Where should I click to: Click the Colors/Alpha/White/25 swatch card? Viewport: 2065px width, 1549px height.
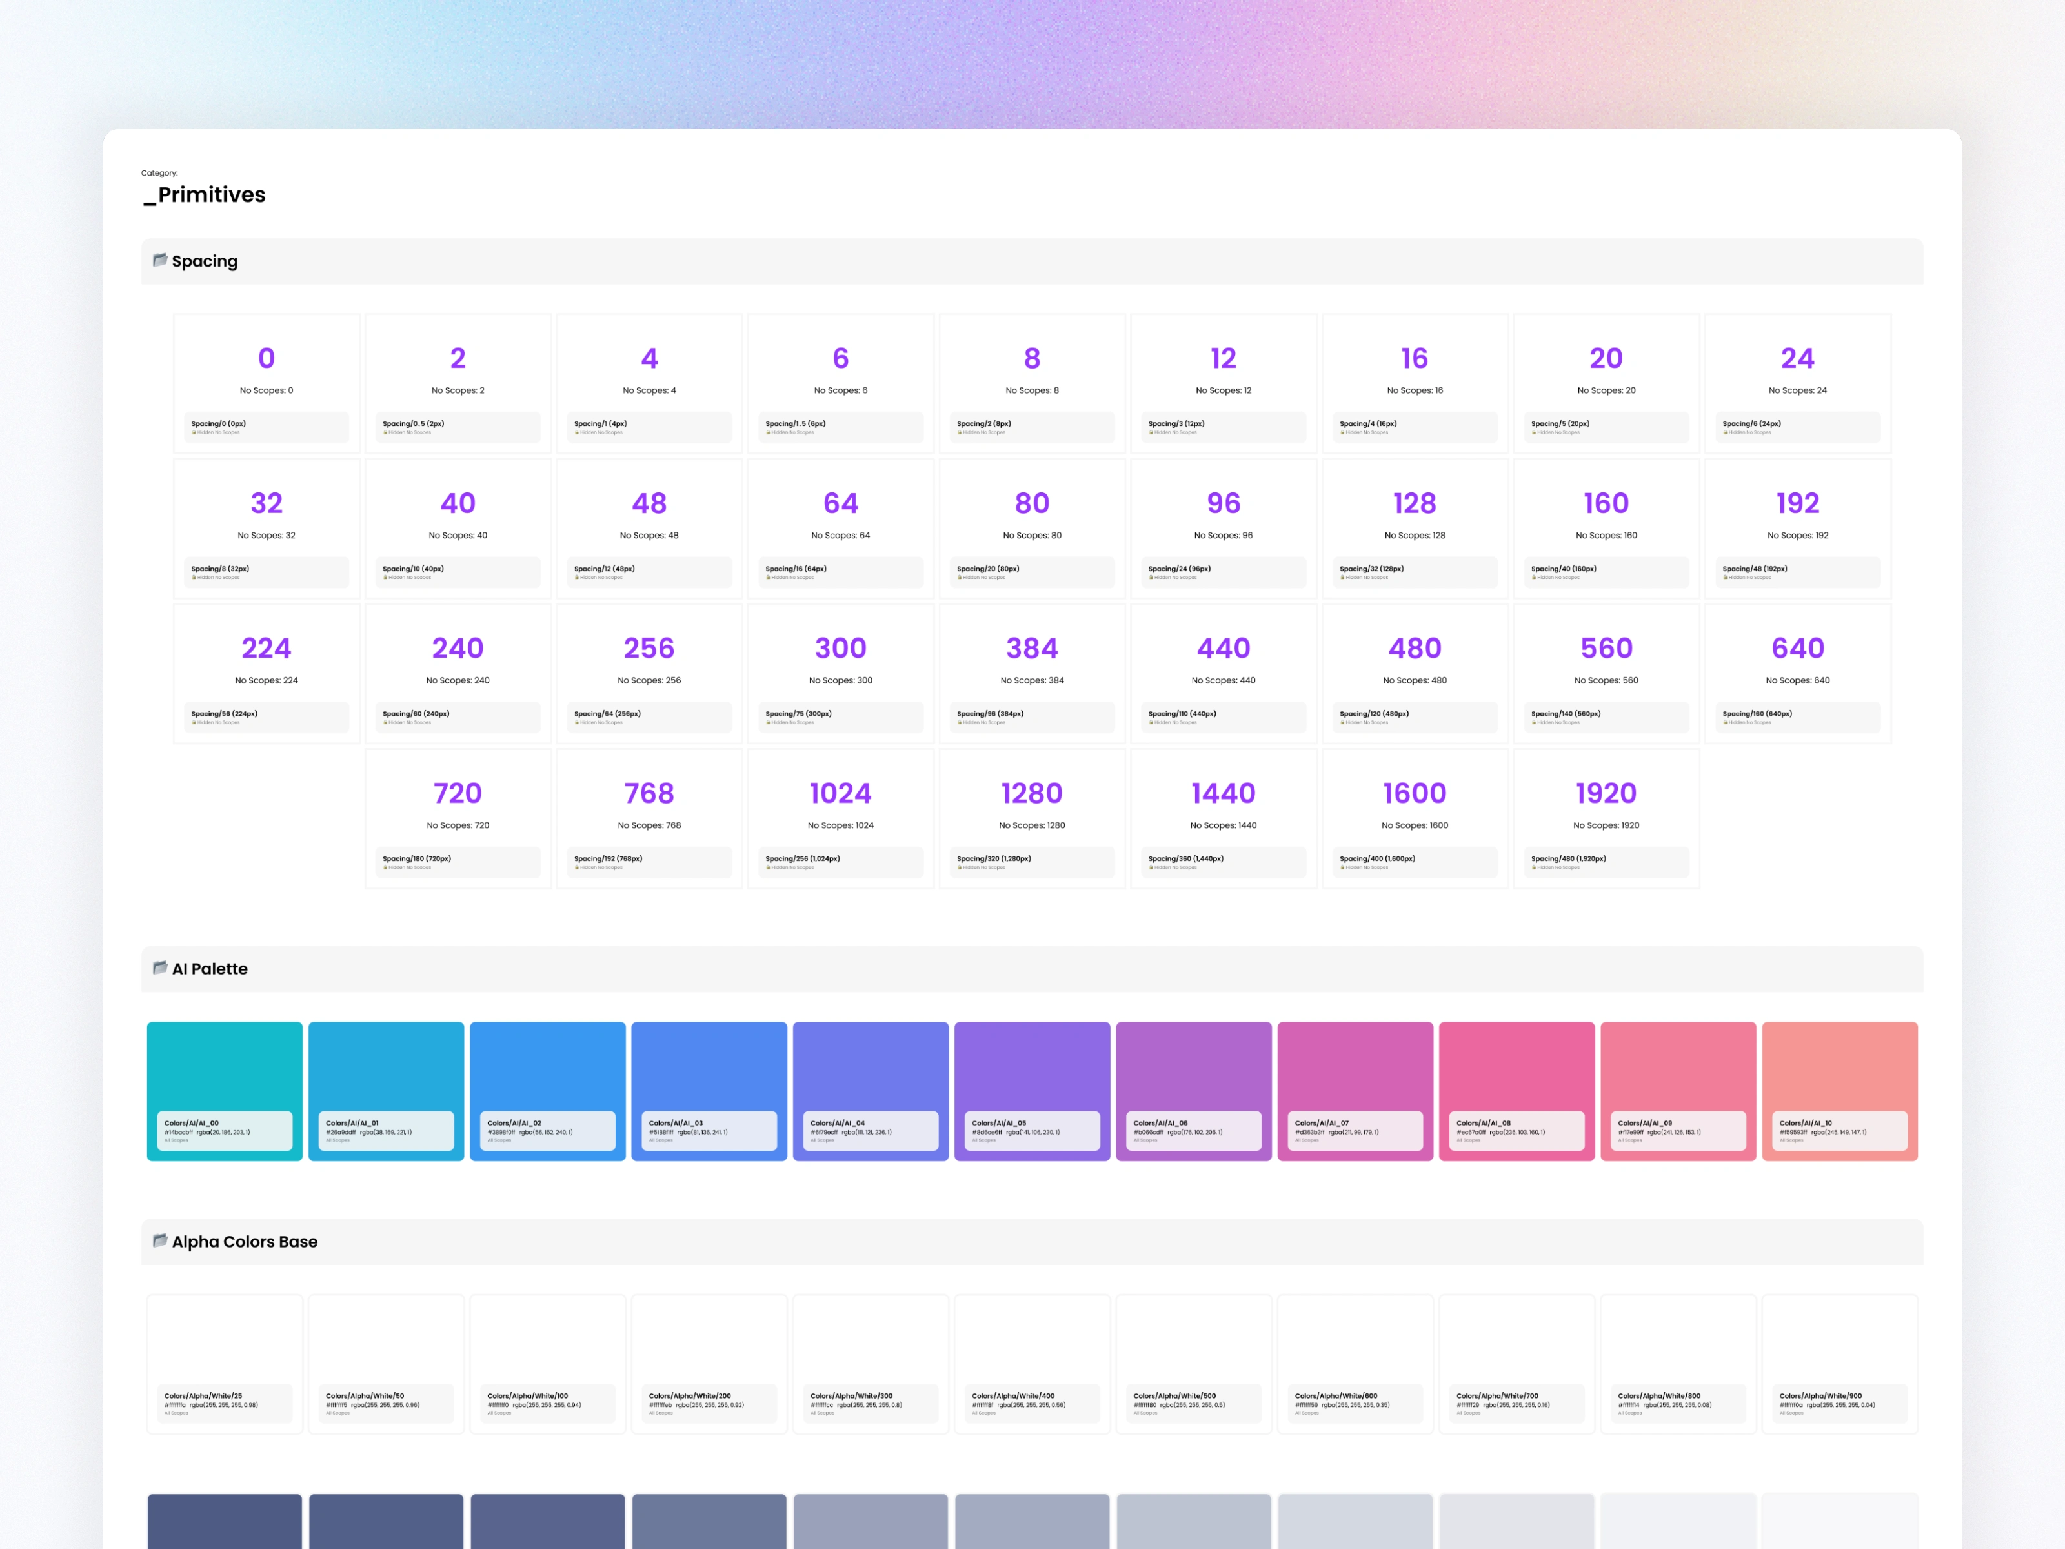pyautogui.click(x=224, y=1363)
